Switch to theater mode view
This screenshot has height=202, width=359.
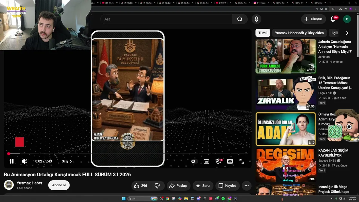point(230,161)
